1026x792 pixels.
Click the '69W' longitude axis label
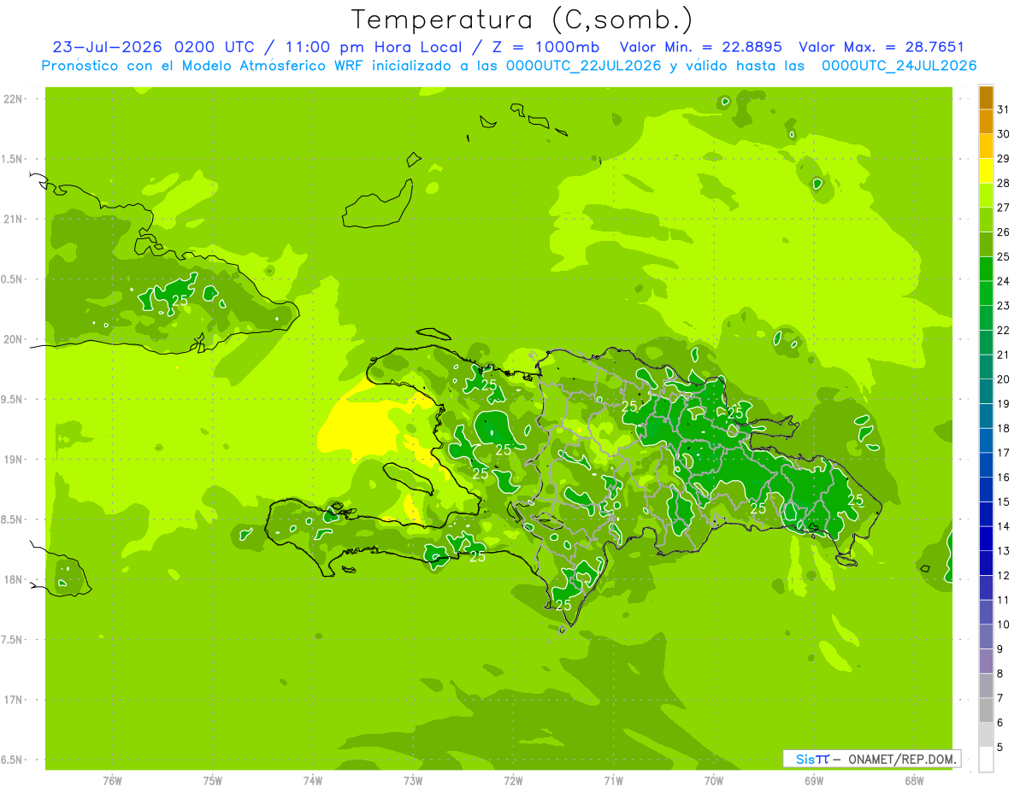click(814, 781)
